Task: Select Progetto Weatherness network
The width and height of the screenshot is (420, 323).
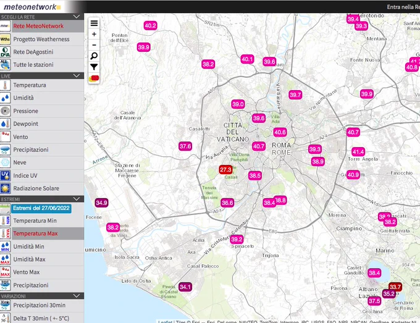Action: tap(42, 39)
